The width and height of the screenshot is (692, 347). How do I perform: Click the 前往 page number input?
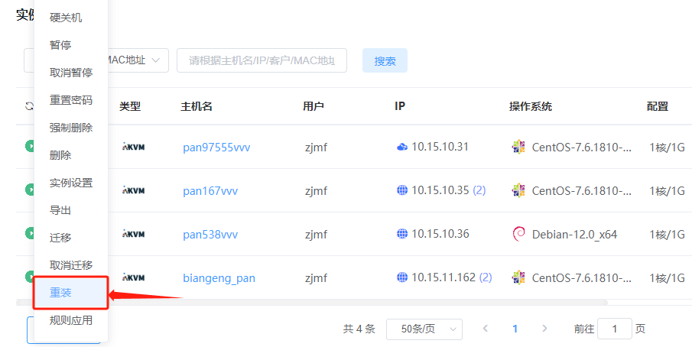tap(614, 329)
